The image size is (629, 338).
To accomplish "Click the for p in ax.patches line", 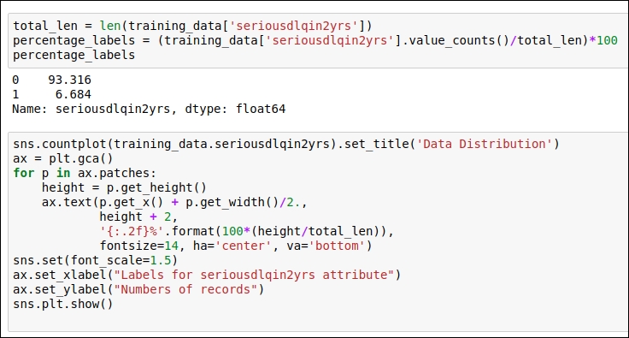I will pyautogui.click(x=85, y=173).
